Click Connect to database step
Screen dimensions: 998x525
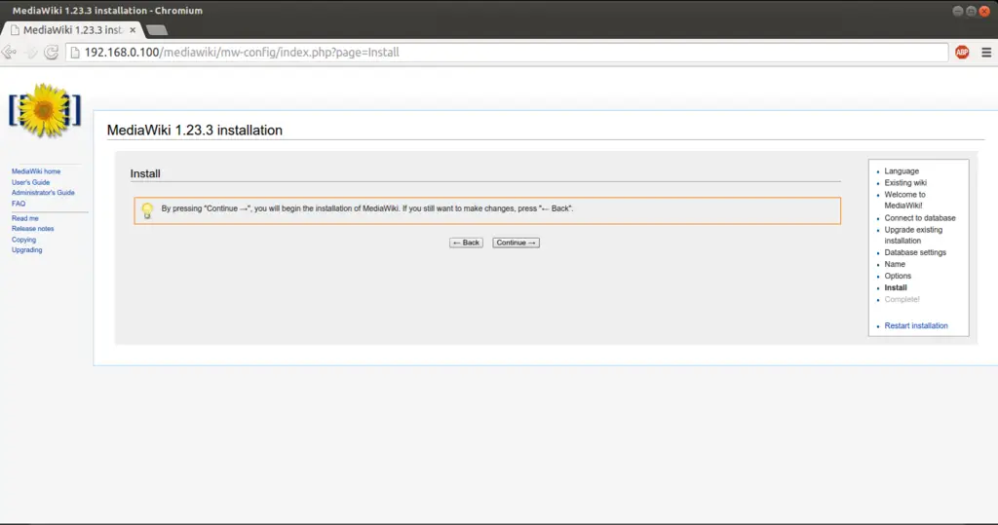(920, 217)
